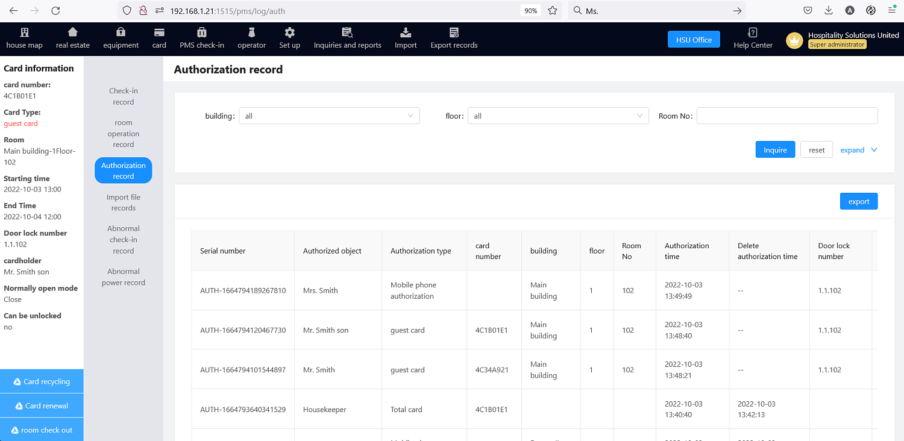Click the Inquire button

click(x=775, y=150)
